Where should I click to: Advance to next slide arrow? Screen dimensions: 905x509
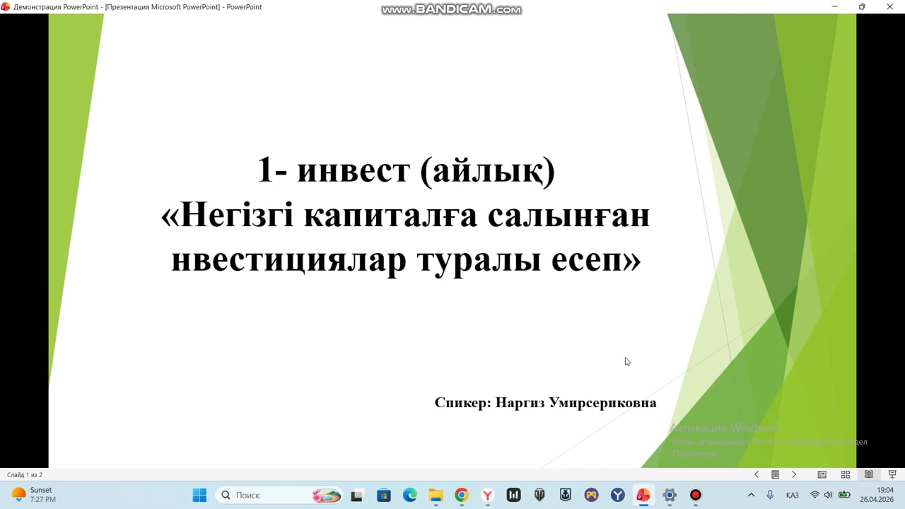coord(794,474)
